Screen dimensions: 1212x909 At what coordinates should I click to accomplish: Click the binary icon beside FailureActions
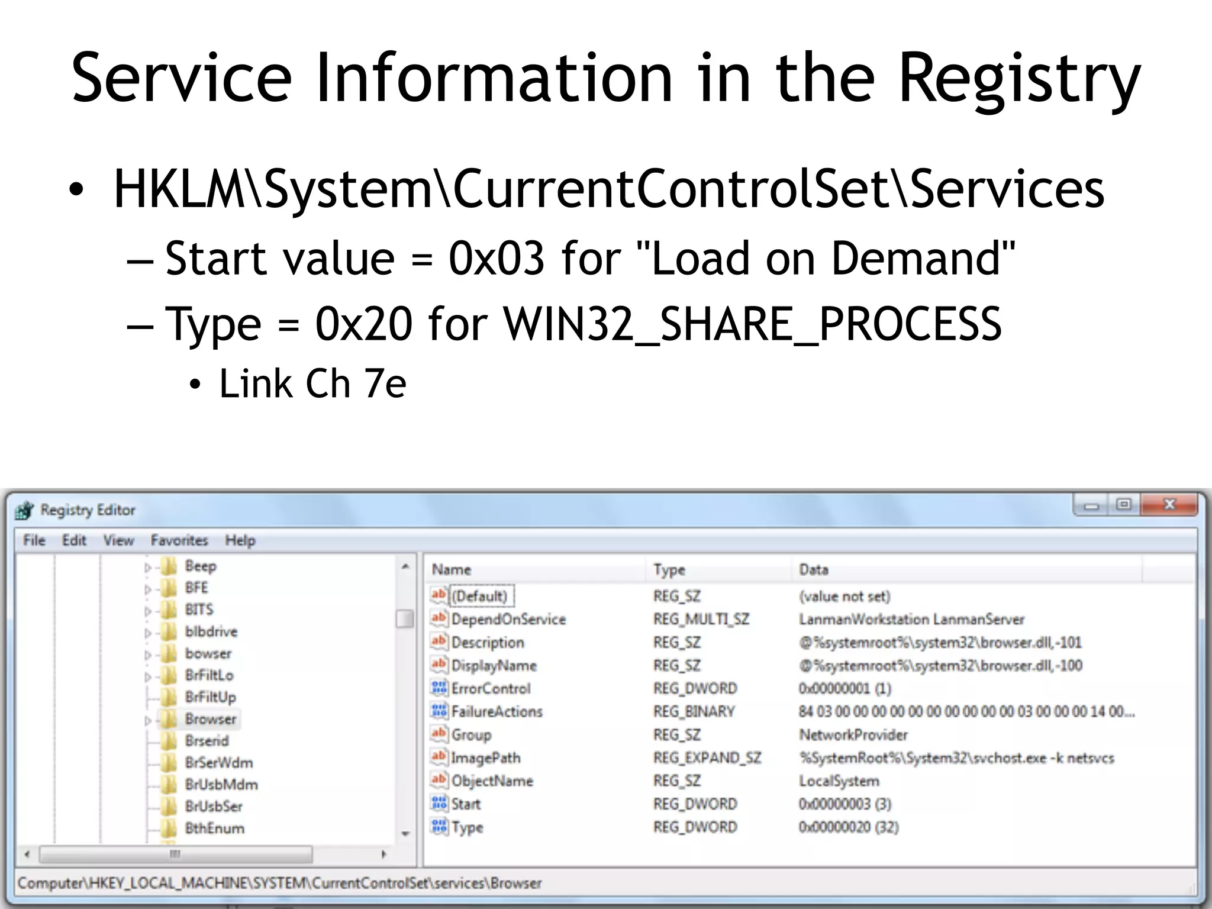pos(439,711)
